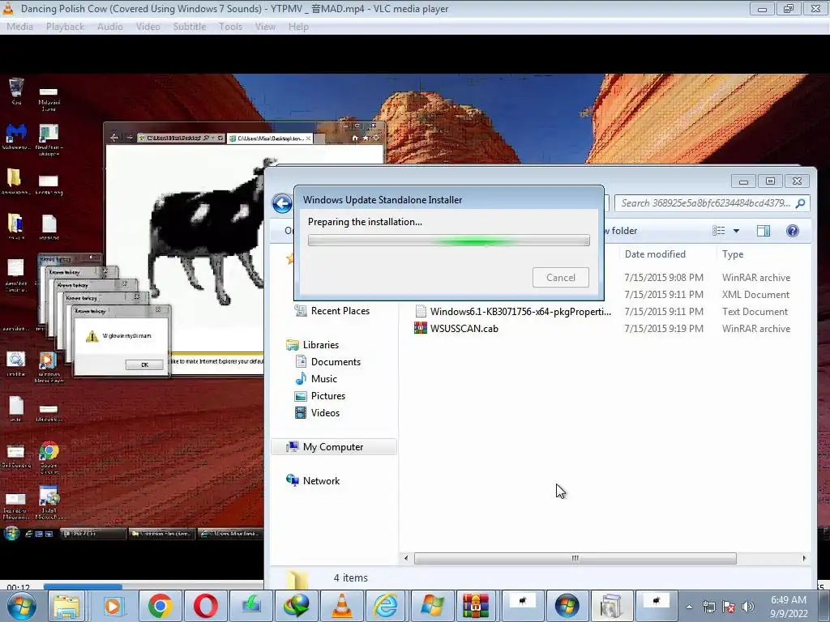
Task: Select the 7/15/2015 9:19 PM date cell
Action: tap(664, 329)
